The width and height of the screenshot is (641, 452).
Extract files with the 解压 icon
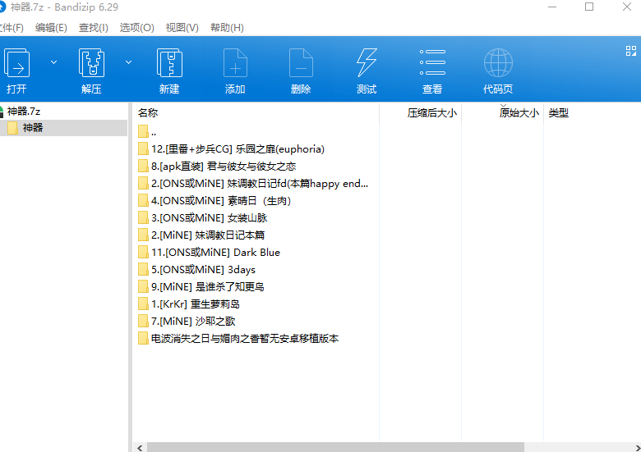tap(91, 63)
